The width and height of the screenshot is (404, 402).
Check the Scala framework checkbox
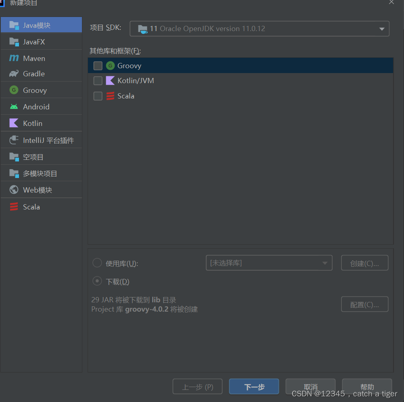[98, 96]
